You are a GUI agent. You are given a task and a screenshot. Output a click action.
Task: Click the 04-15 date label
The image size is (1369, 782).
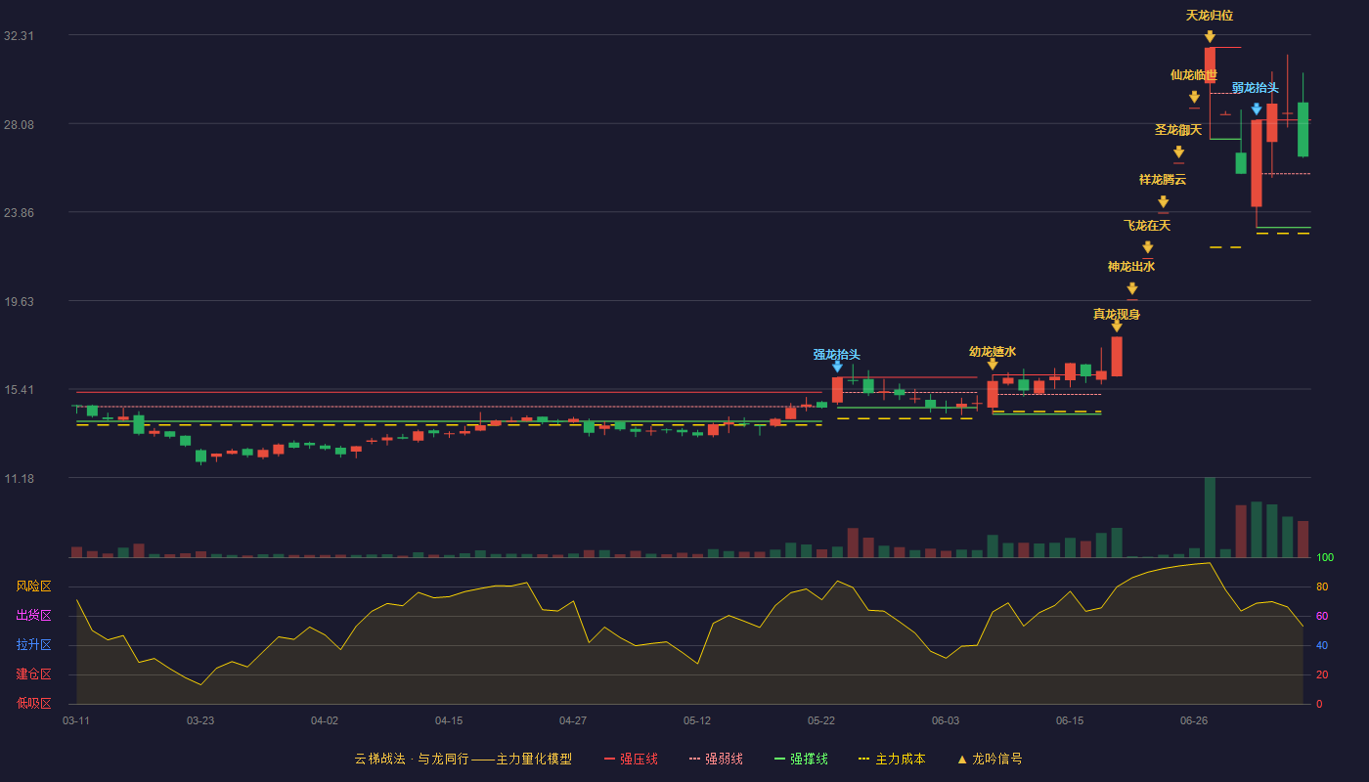[x=449, y=720]
